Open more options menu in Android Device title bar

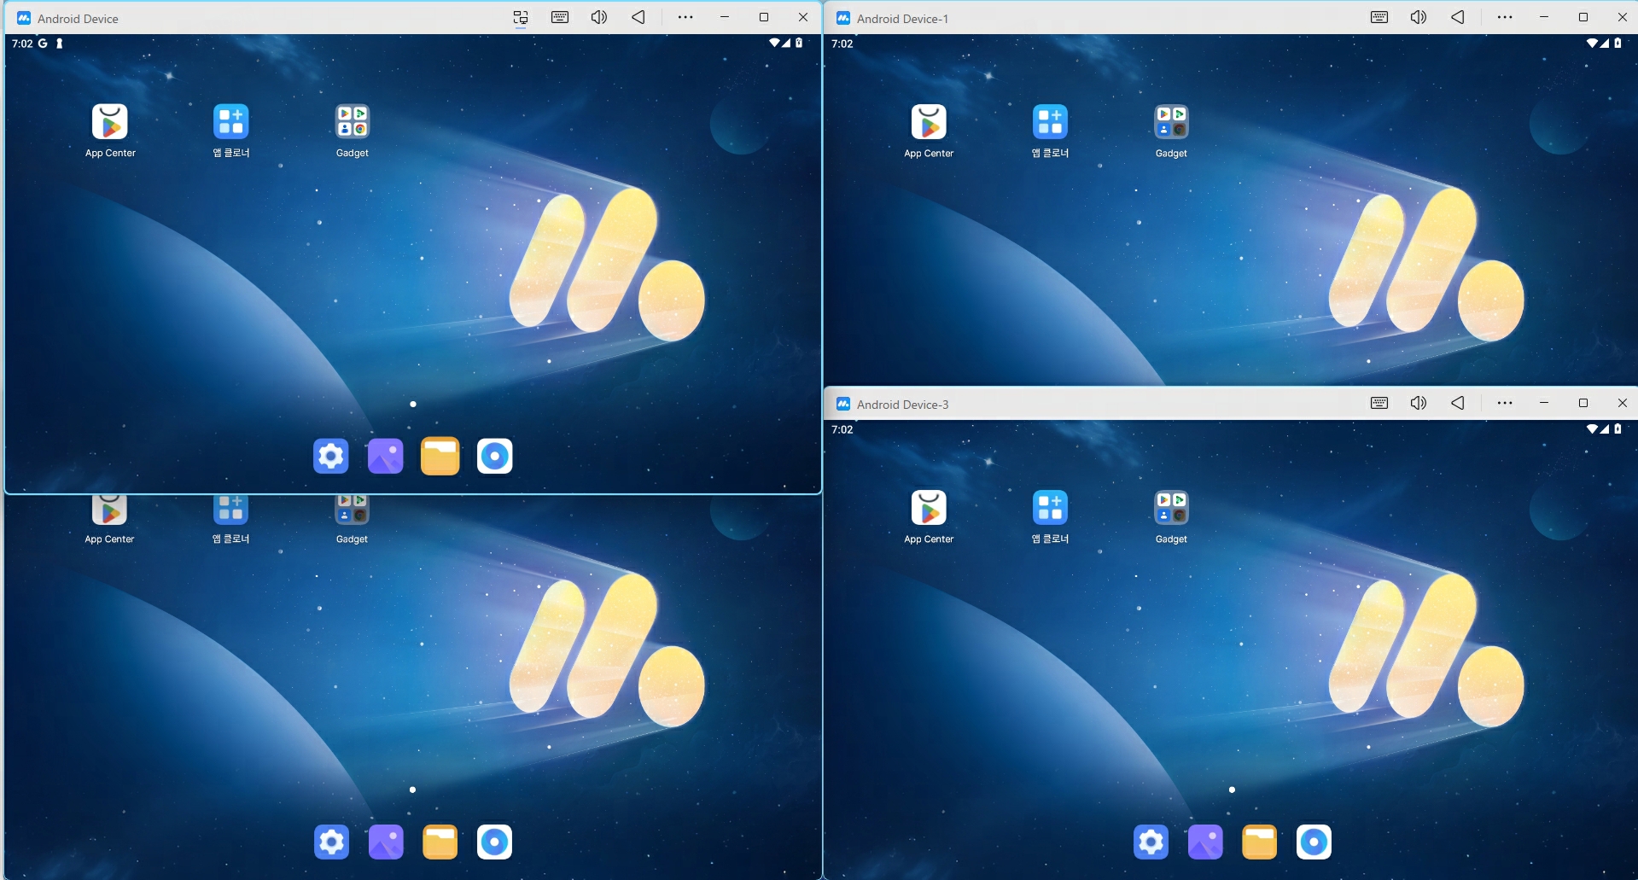685,17
